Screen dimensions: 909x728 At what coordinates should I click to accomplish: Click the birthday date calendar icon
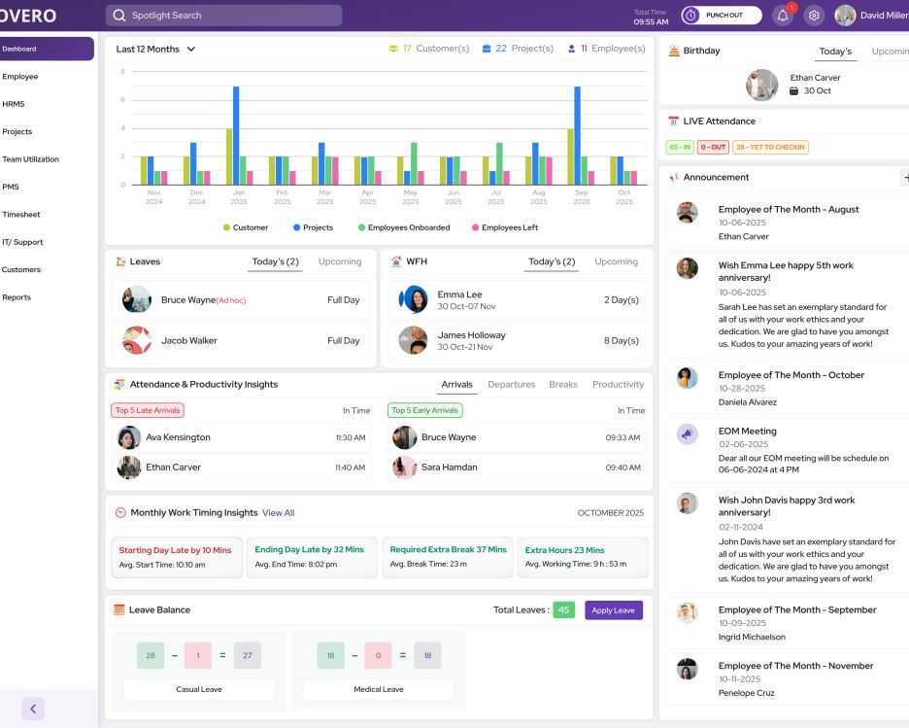pos(793,91)
